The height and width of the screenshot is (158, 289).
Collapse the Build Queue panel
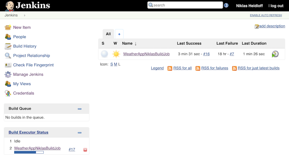pyautogui.click(x=80, y=109)
